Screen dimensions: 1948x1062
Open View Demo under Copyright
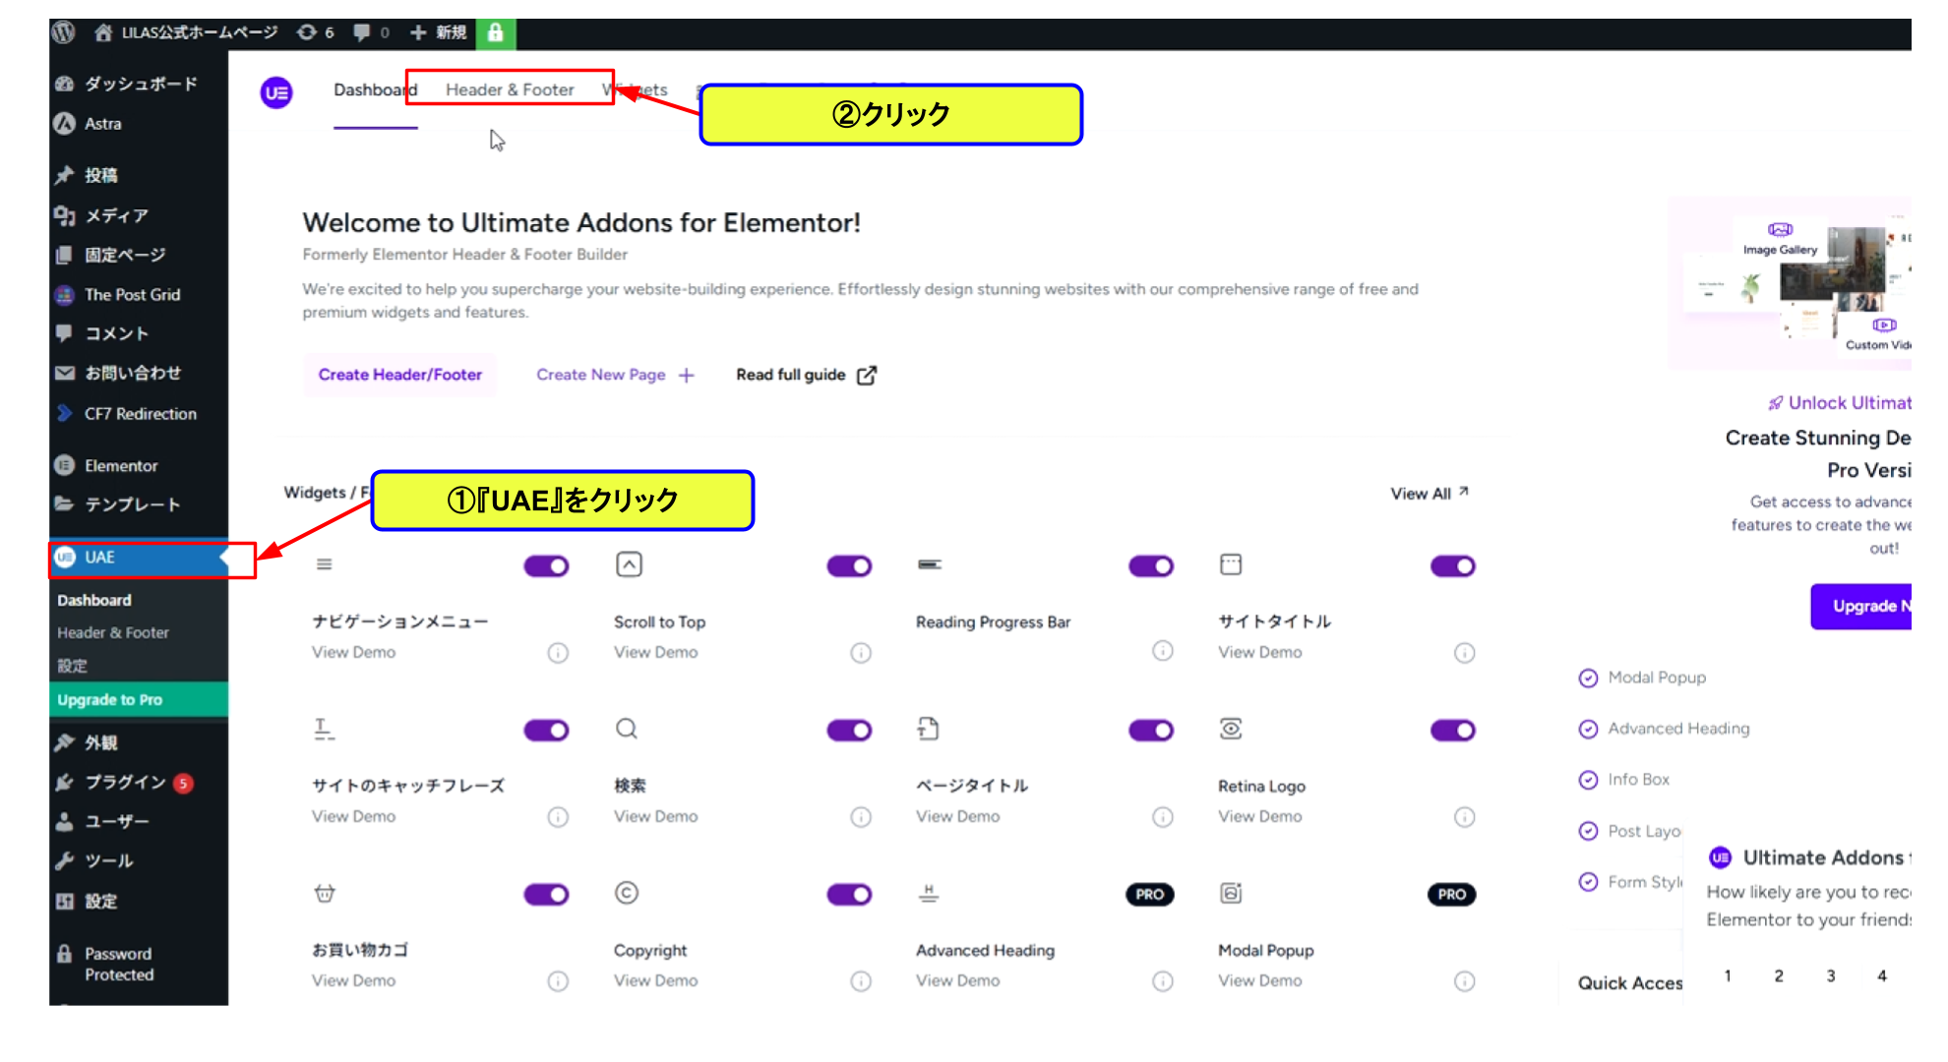pyautogui.click(x=655, y=981)
